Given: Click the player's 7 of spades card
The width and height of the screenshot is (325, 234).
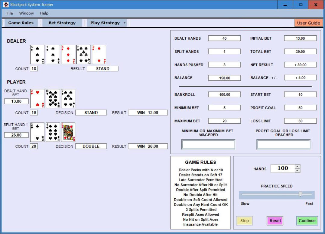Looking at the screenshot, I should click(x=68, y=99).
